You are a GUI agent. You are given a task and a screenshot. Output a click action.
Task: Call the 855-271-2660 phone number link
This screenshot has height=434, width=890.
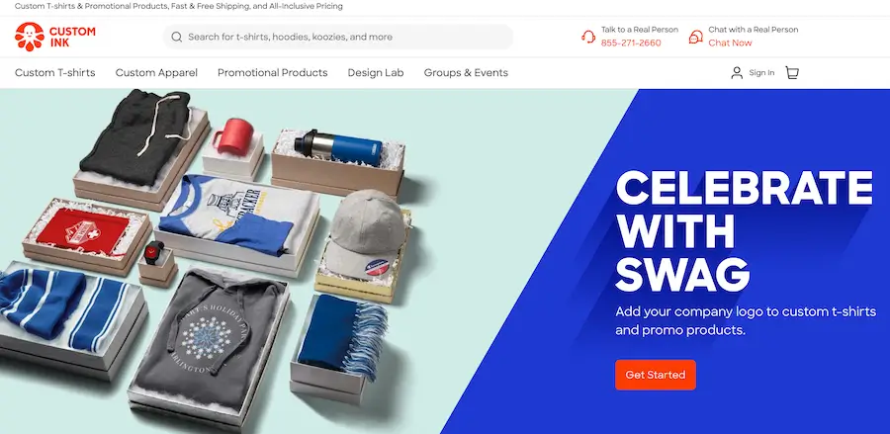[x=631, y=43]
